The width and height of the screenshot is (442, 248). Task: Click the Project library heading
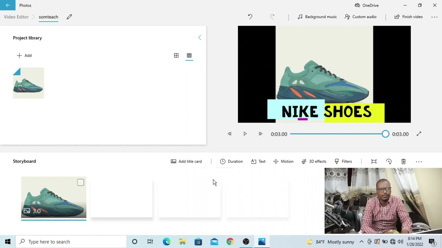pyautogui.click(x=27, y=38)
